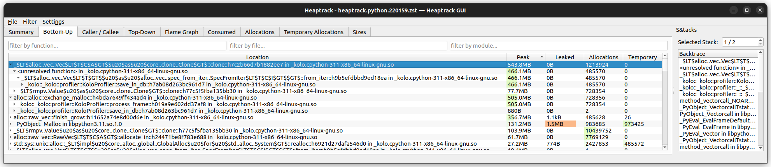Click the 774B leaked cell

click(x=564, y=144)
